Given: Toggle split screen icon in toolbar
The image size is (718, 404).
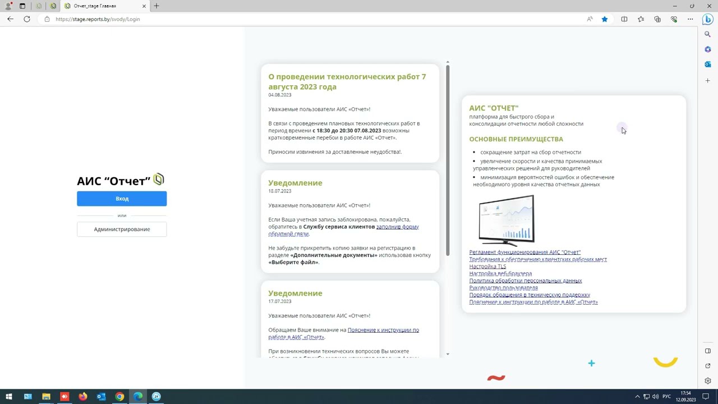Looking at the screenshot, I should click(x=624, y=19).
